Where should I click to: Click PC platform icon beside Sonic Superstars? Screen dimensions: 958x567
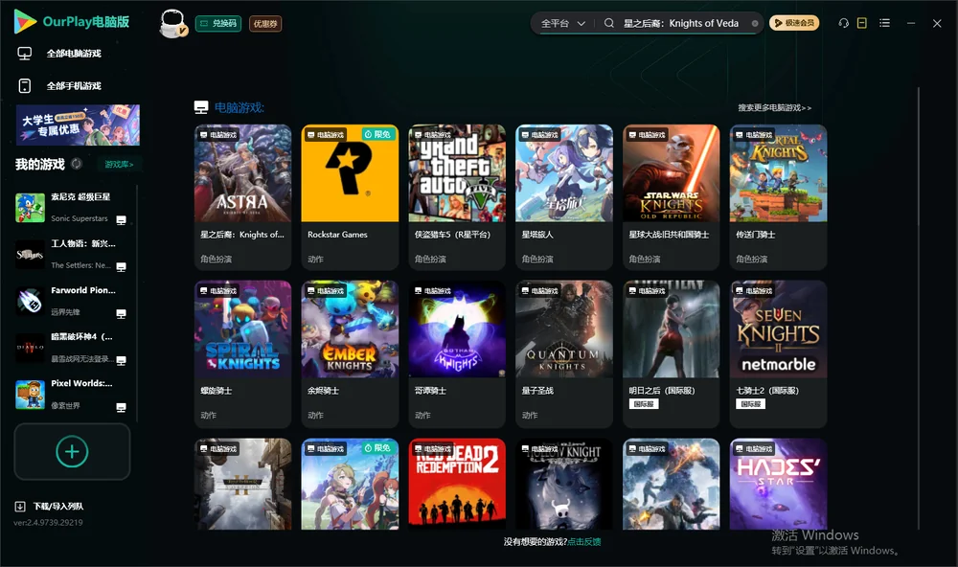pos(121,220)
